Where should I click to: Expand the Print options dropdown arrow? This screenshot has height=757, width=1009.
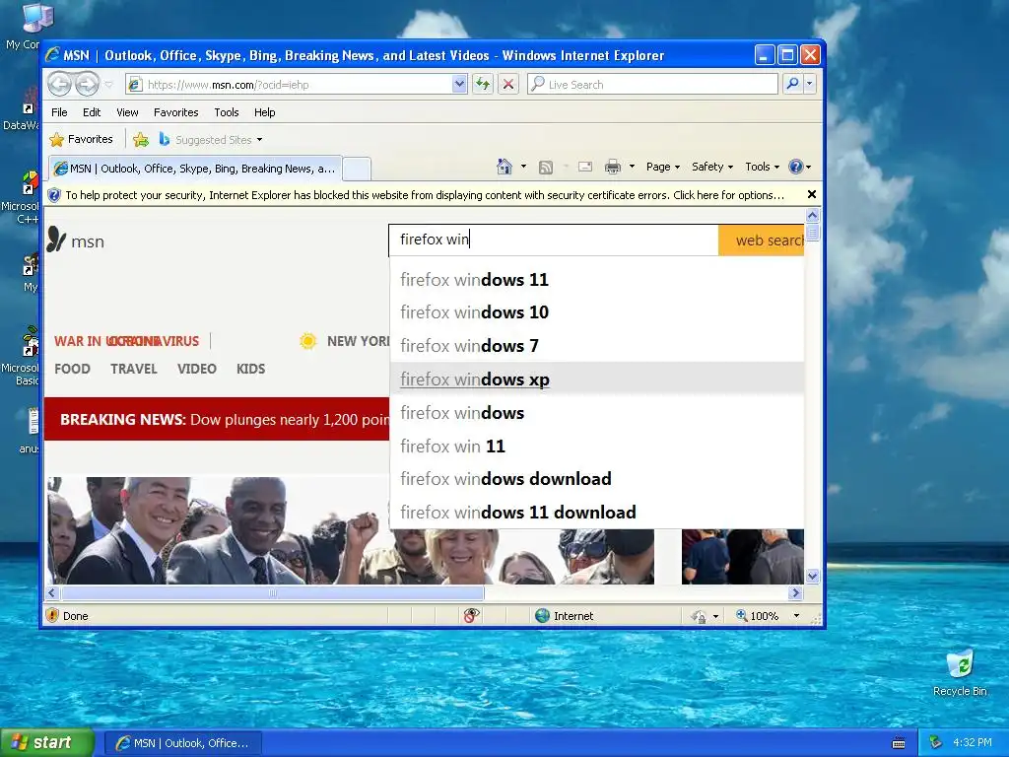[632, 167]
